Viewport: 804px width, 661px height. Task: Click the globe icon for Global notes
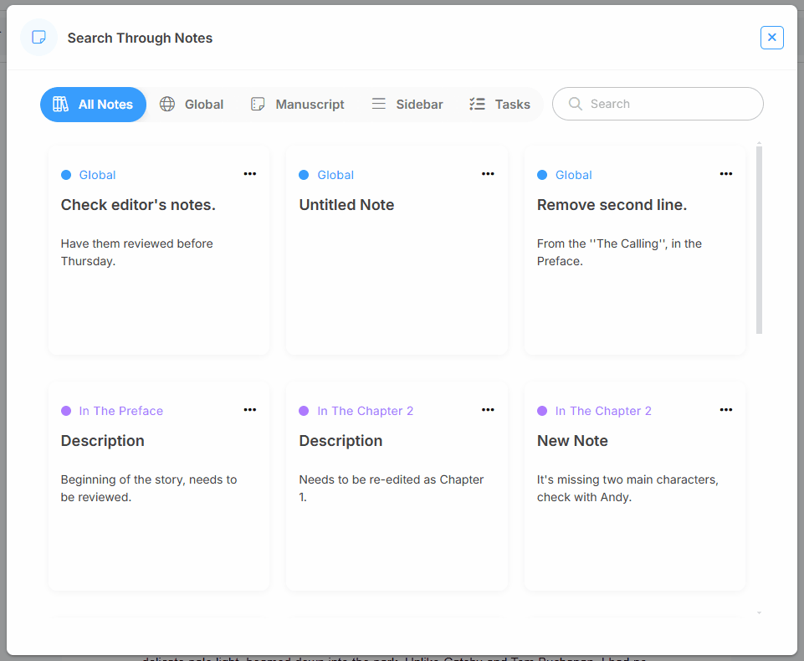(x=167, y=105)
